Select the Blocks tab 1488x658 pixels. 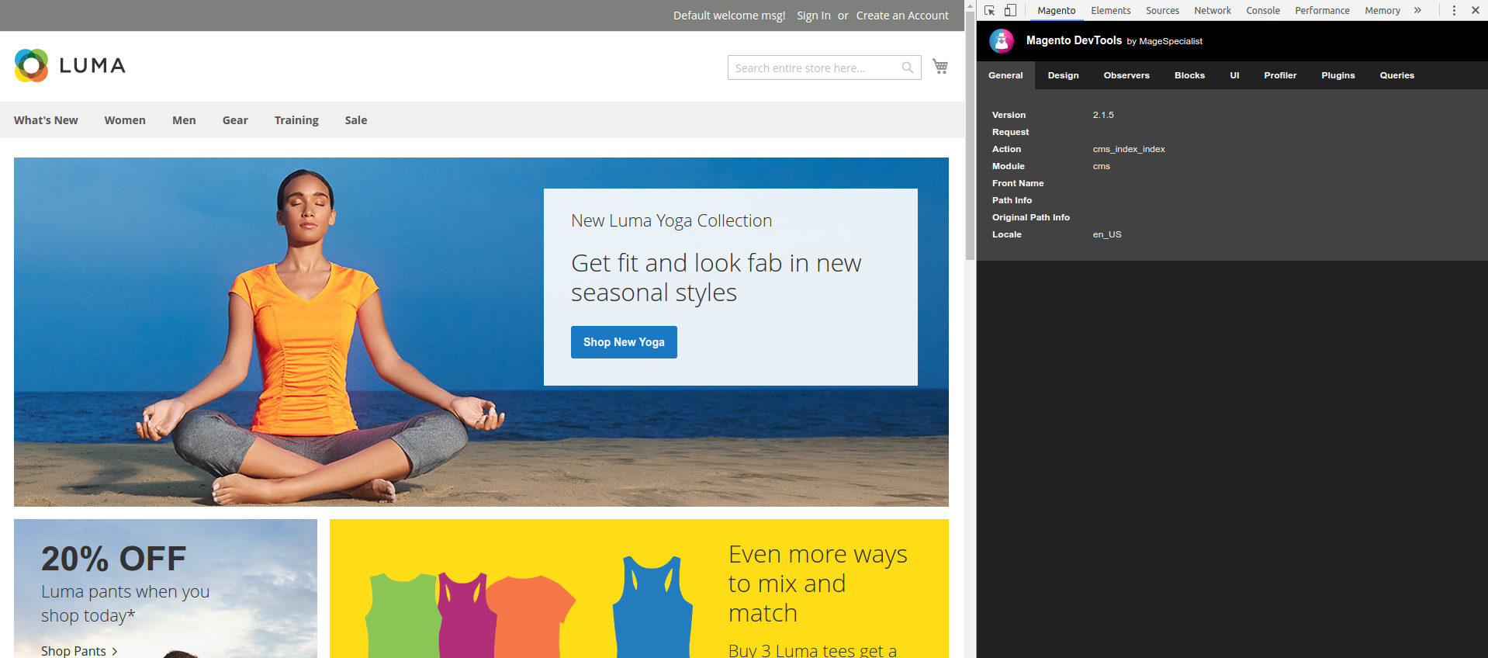pyautogui.click(x=1189, y=75)
